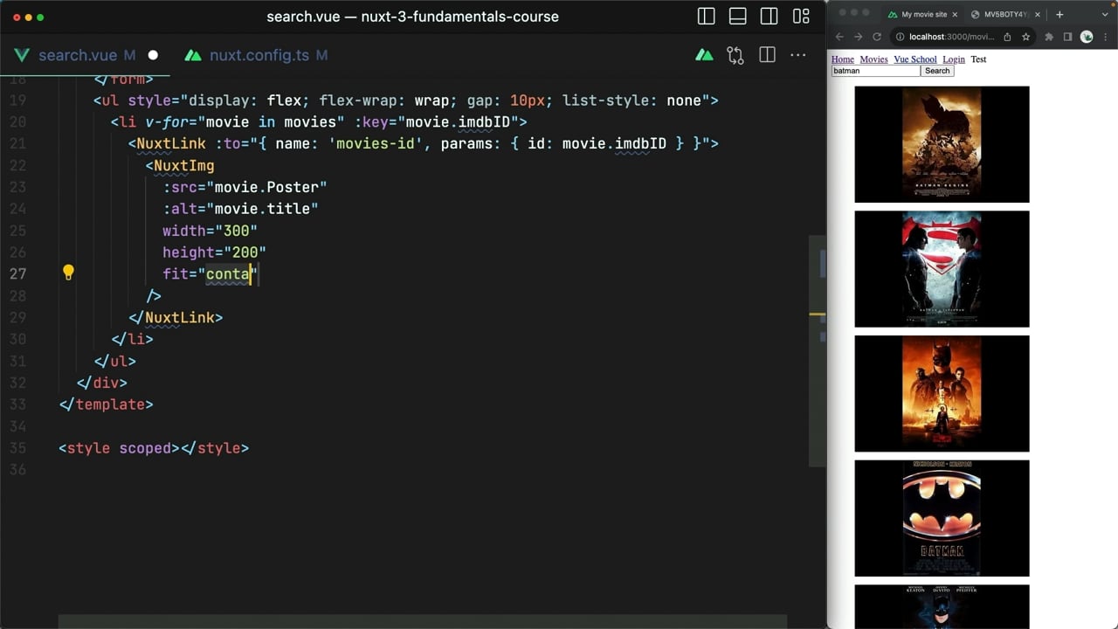Click line number 27 in gutter
Screen dimensions: 1118x629
tap(17, 273)
